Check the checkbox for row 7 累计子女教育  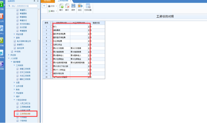tap(51, 48)
